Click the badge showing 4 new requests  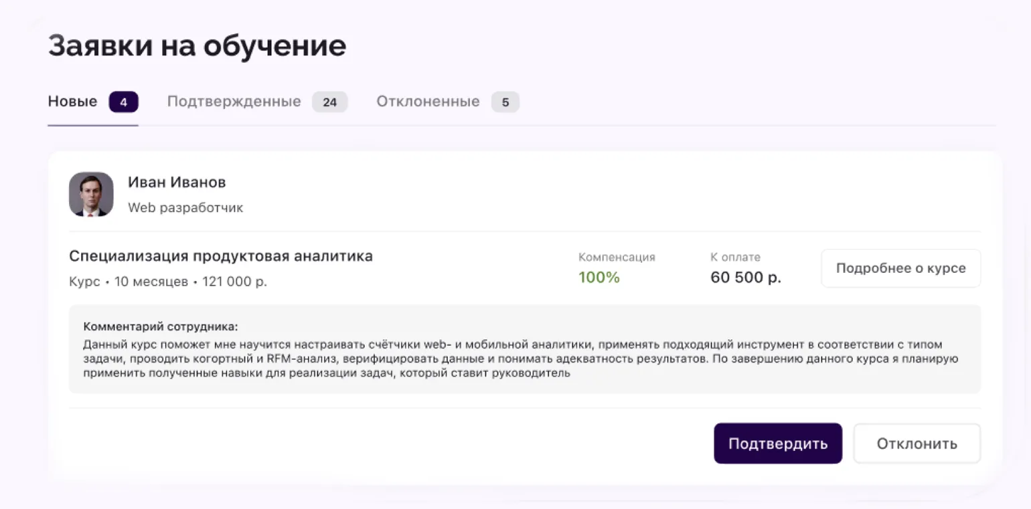tap(123, 102)
